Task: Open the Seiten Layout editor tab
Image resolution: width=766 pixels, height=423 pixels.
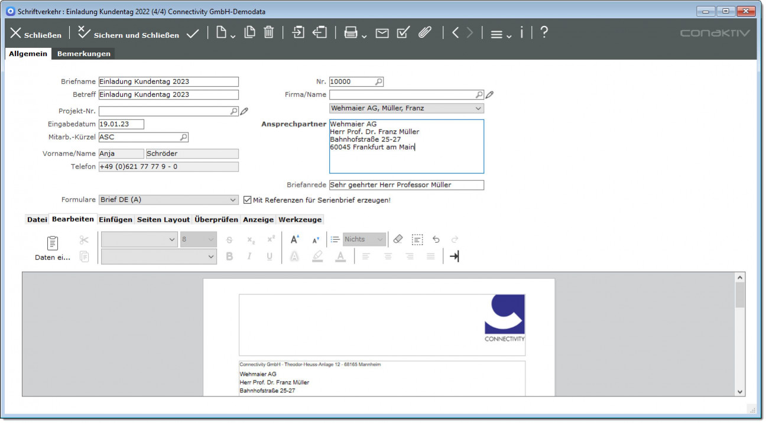Action: pos(163,219)
